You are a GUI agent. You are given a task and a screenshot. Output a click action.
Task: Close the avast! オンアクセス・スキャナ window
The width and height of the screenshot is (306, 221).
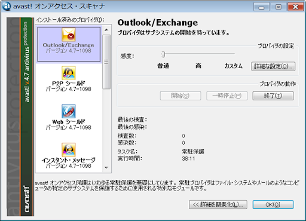coord(295,7)
